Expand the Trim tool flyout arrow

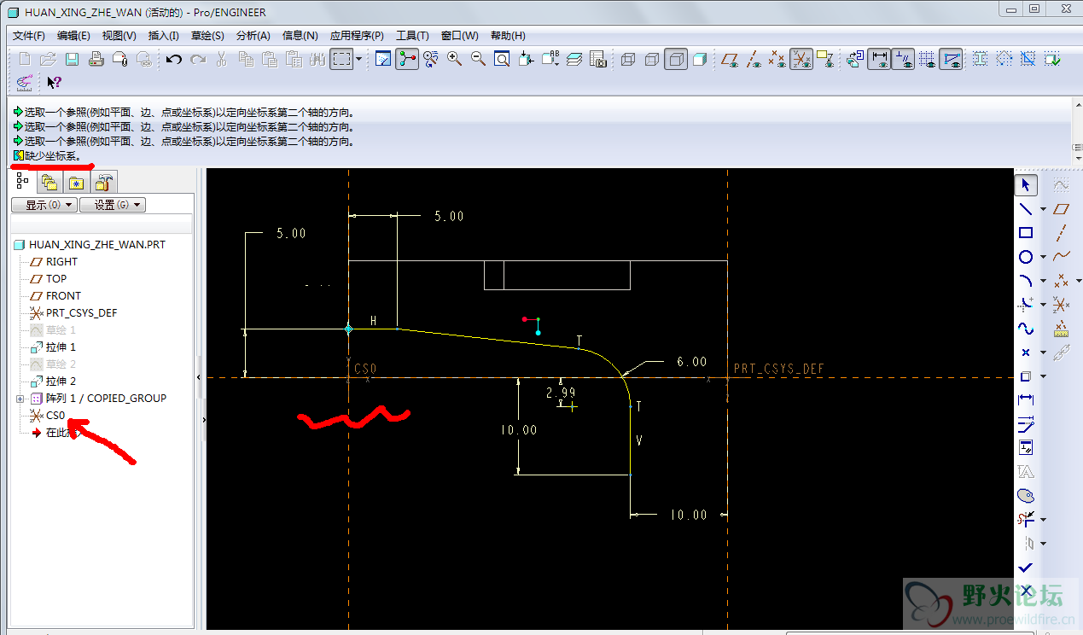click(1043, 520)
